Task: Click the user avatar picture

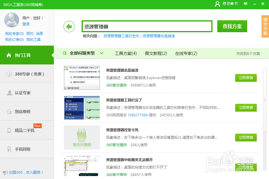Action: coord(11,20)
